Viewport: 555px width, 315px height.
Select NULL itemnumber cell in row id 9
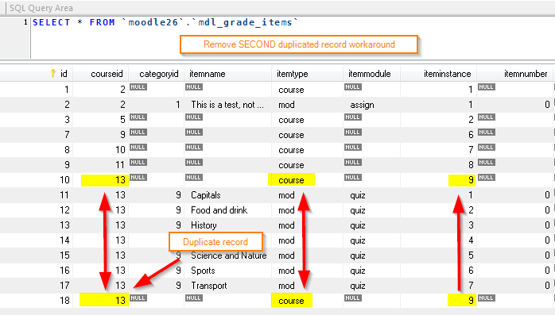pos(487,162)
